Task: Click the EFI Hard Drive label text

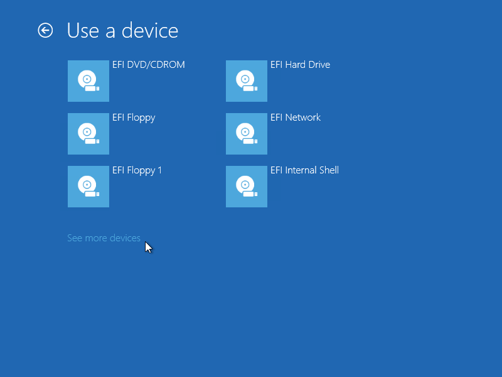Action: [x=301, y=65]
